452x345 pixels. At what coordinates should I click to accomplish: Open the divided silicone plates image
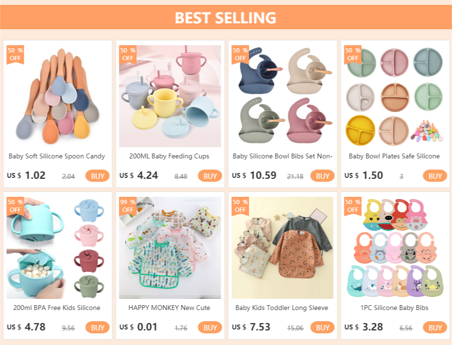(395, 96)
